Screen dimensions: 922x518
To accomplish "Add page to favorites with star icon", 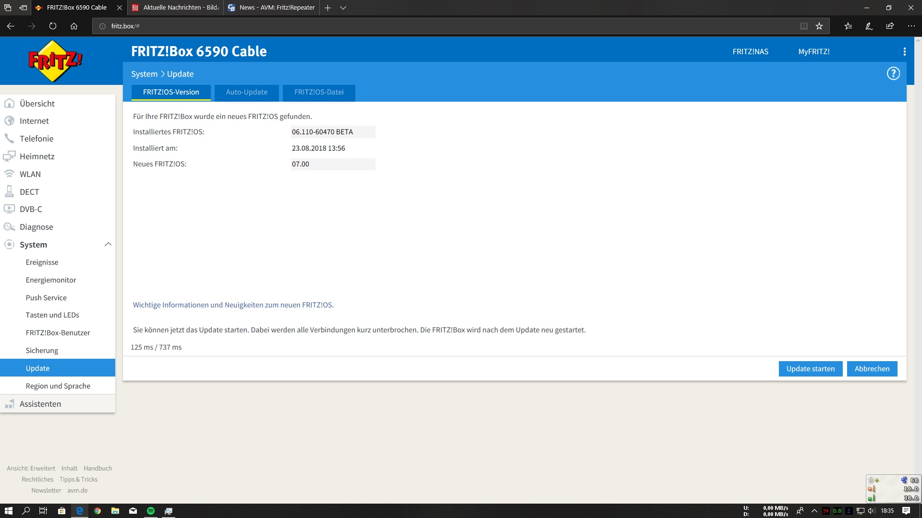I will coord(819,26).
